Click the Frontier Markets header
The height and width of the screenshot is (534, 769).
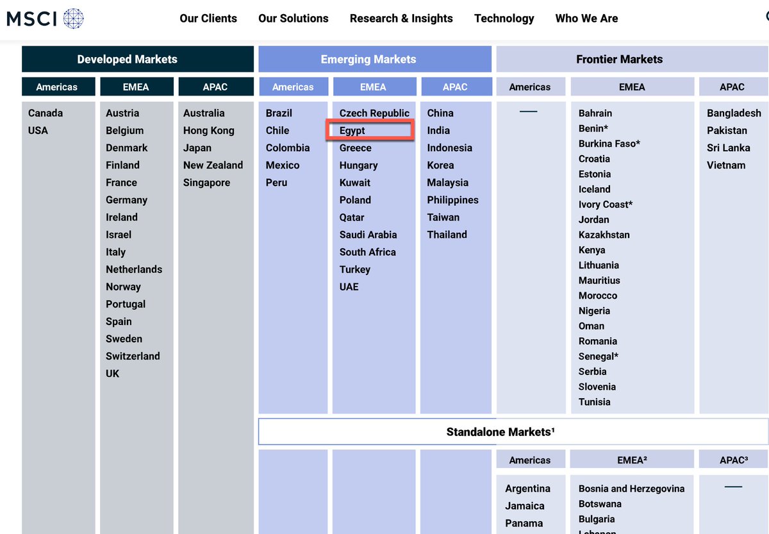(x=633, y=59)
